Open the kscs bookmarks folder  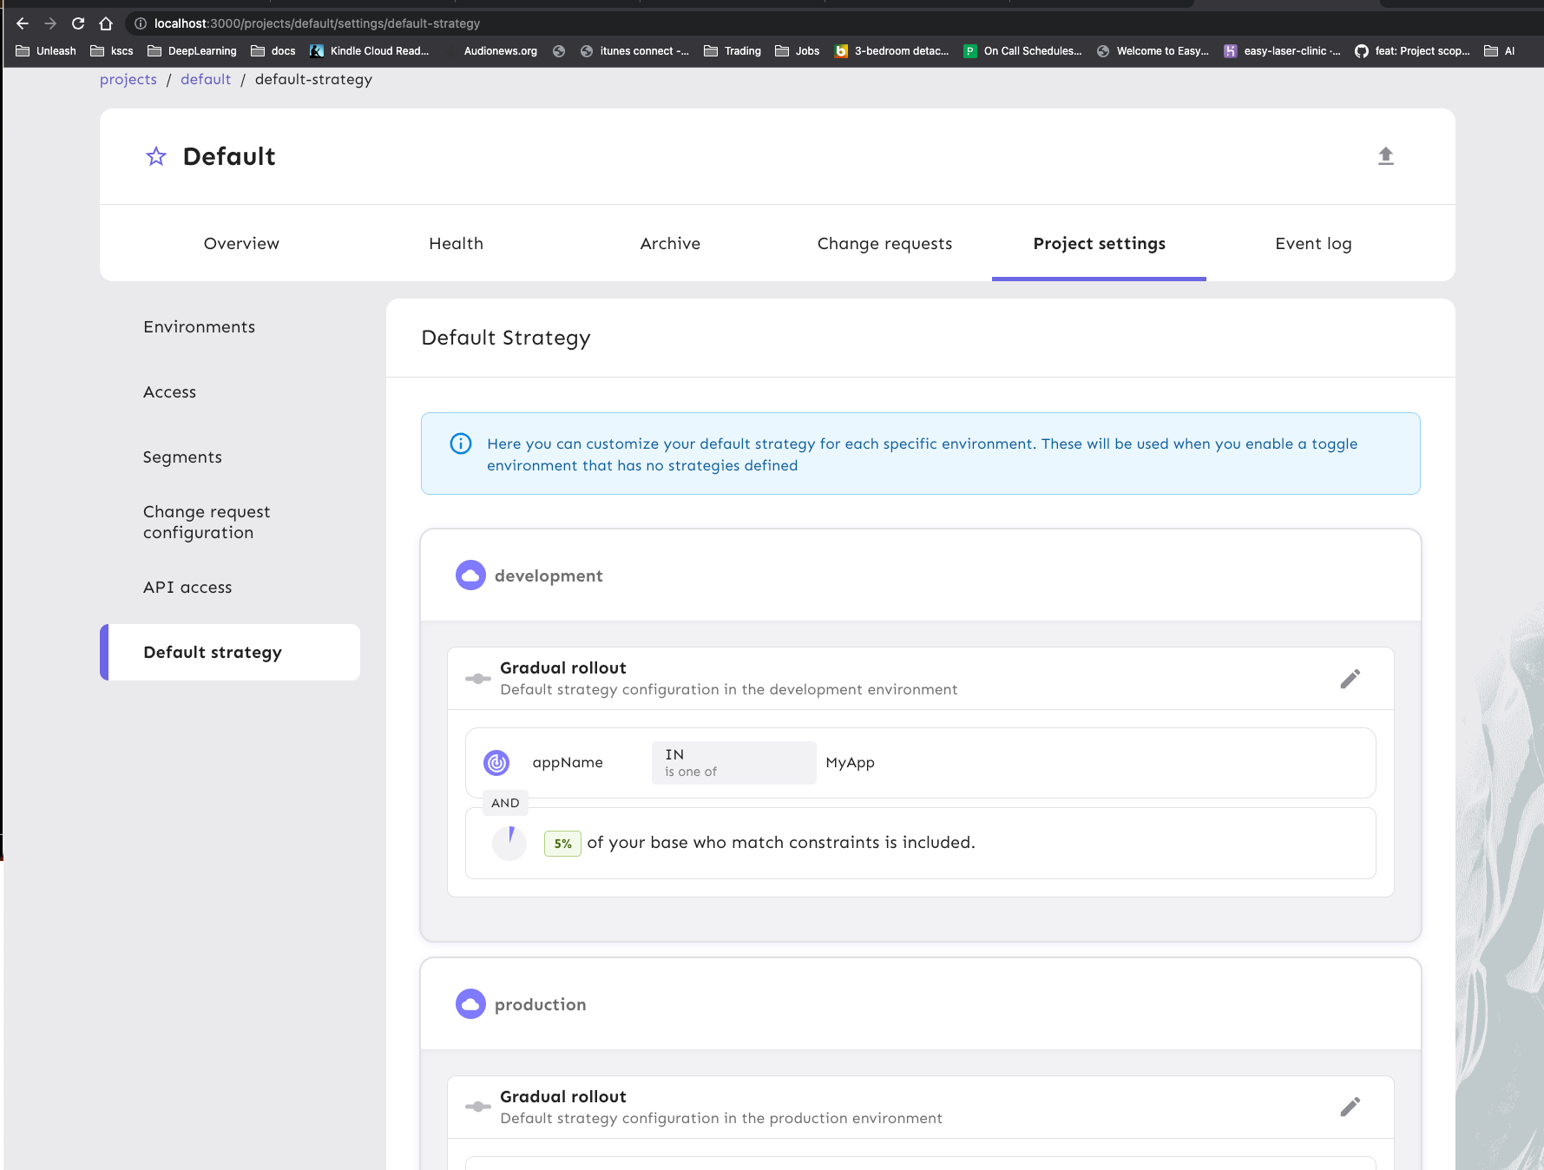click(x=112, y=51)
